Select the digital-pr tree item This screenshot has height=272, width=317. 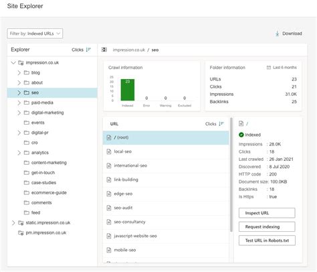click(x=52, y=133)
